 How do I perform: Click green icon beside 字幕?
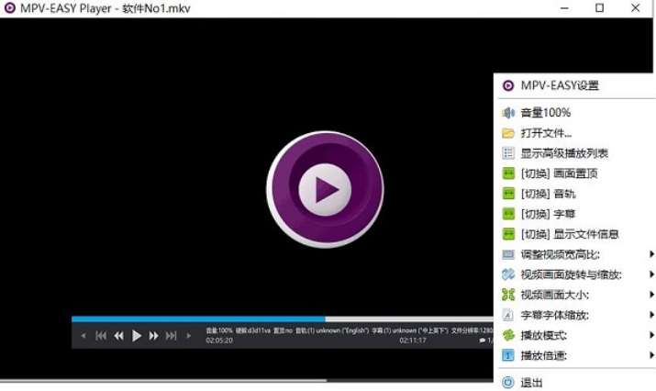pyautogui.click(x=508, y=214)
